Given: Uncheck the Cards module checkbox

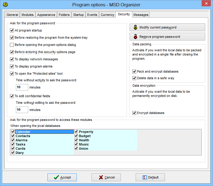Looking at the screenshot, I should pos(13,148).
